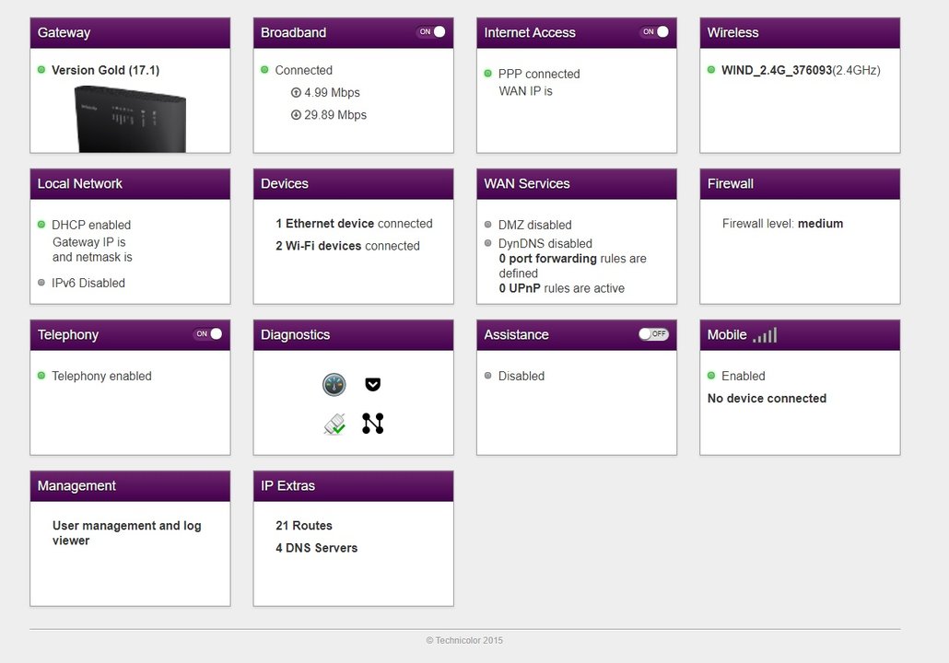Click 'PPP connected' status text
Image resolution: width=949 pixels, height=663 pixels.
pyautogui.click(x=539, y=74)
